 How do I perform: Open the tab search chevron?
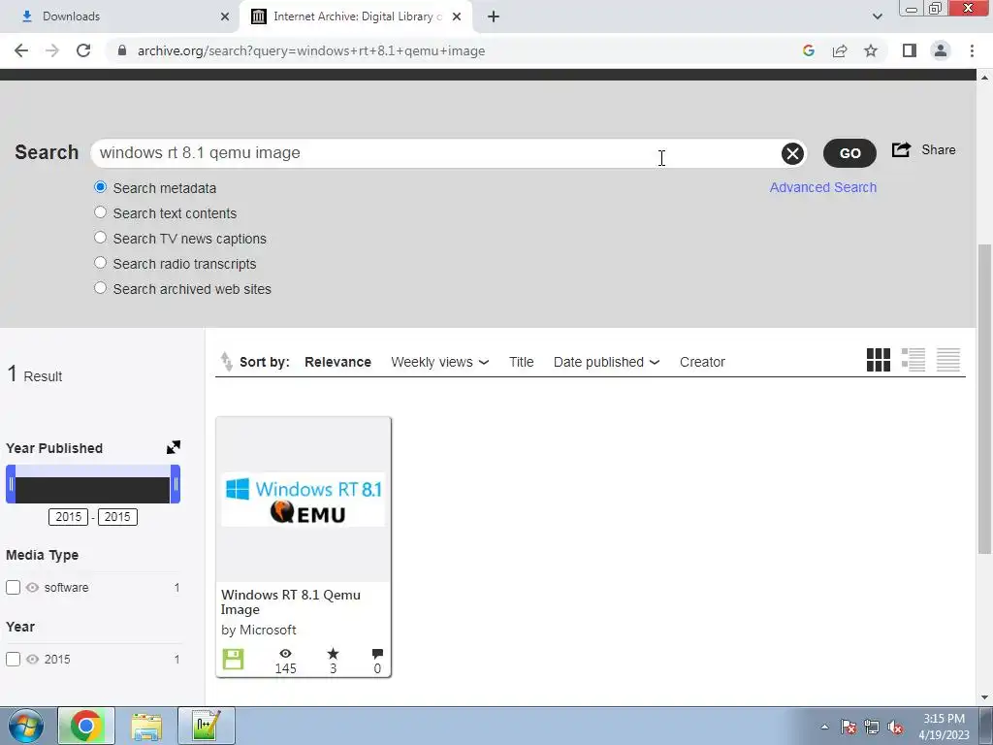[877, 16]
